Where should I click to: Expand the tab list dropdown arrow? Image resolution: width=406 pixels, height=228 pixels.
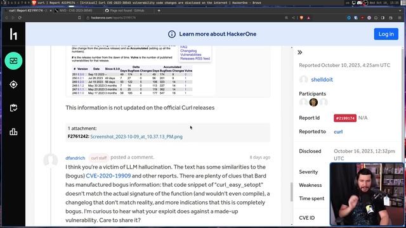tap(400, 11)
